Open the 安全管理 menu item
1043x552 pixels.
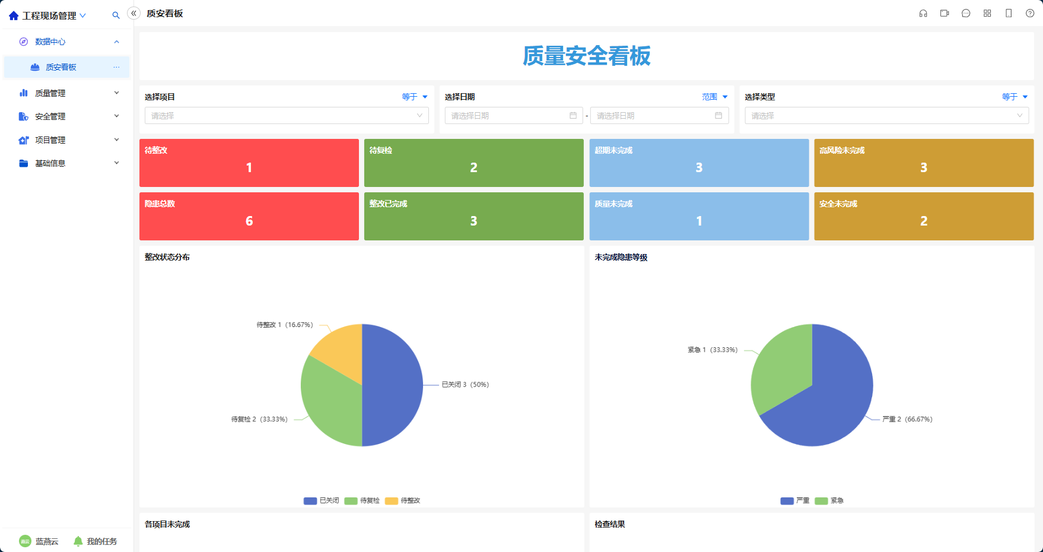(67, 116)
